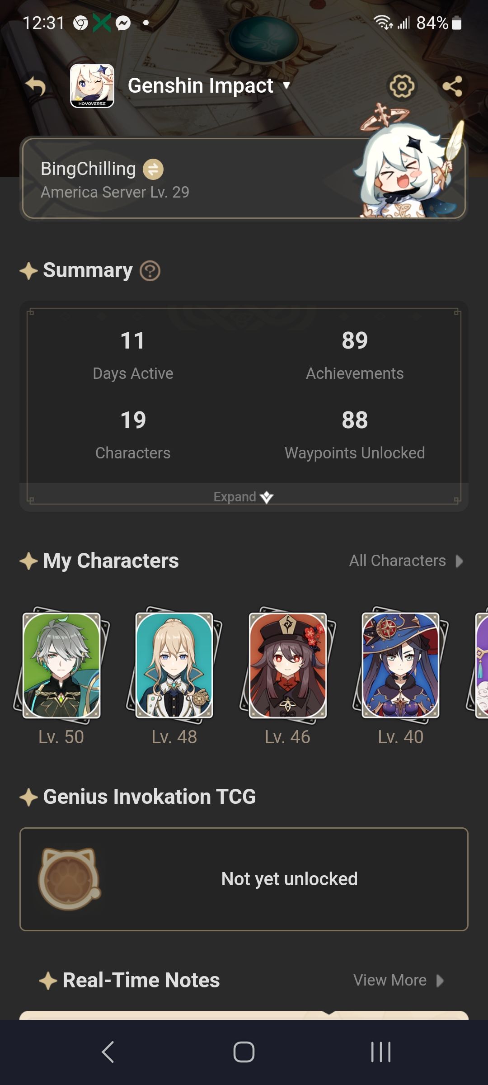Toggle the account switch icon beside BingChilling
This screenshot has height=1085, width=488.
click(x=153, y=170)
